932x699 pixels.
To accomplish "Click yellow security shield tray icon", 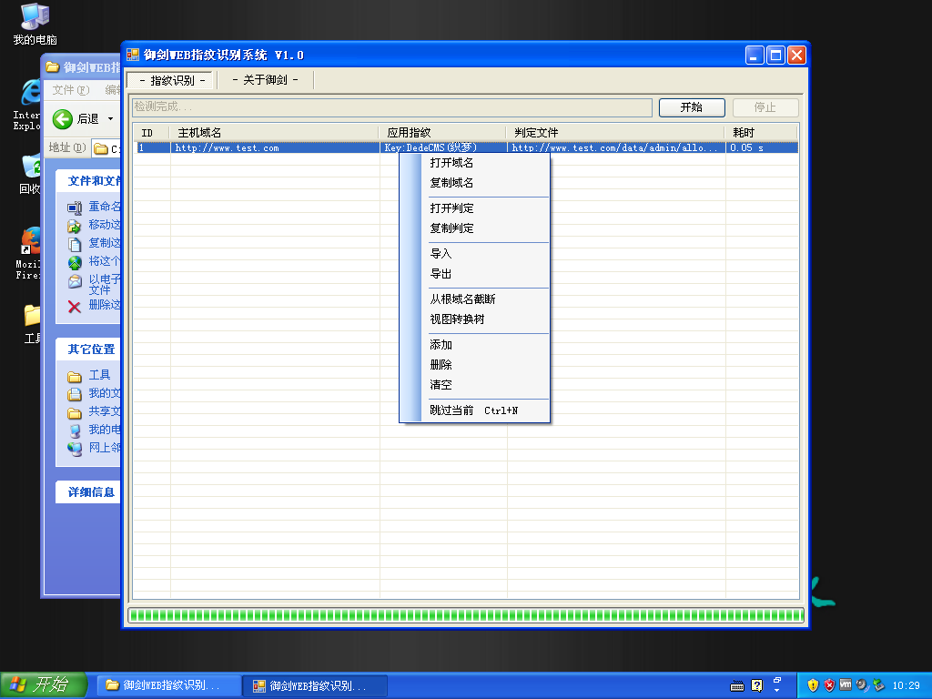I will [x=813, y=685].
